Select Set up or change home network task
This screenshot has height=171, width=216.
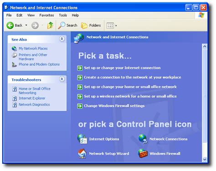tap(130, 87)
